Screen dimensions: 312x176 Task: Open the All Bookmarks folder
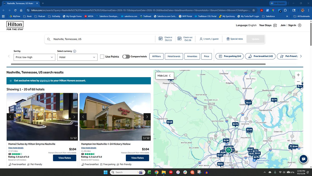[x=301, y=16]
